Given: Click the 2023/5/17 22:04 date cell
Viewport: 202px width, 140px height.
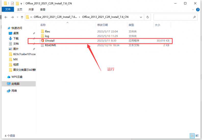Looking at the screenshot, I should 107,32.
